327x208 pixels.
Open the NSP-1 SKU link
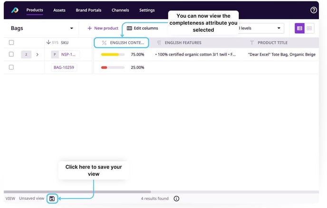68,55
